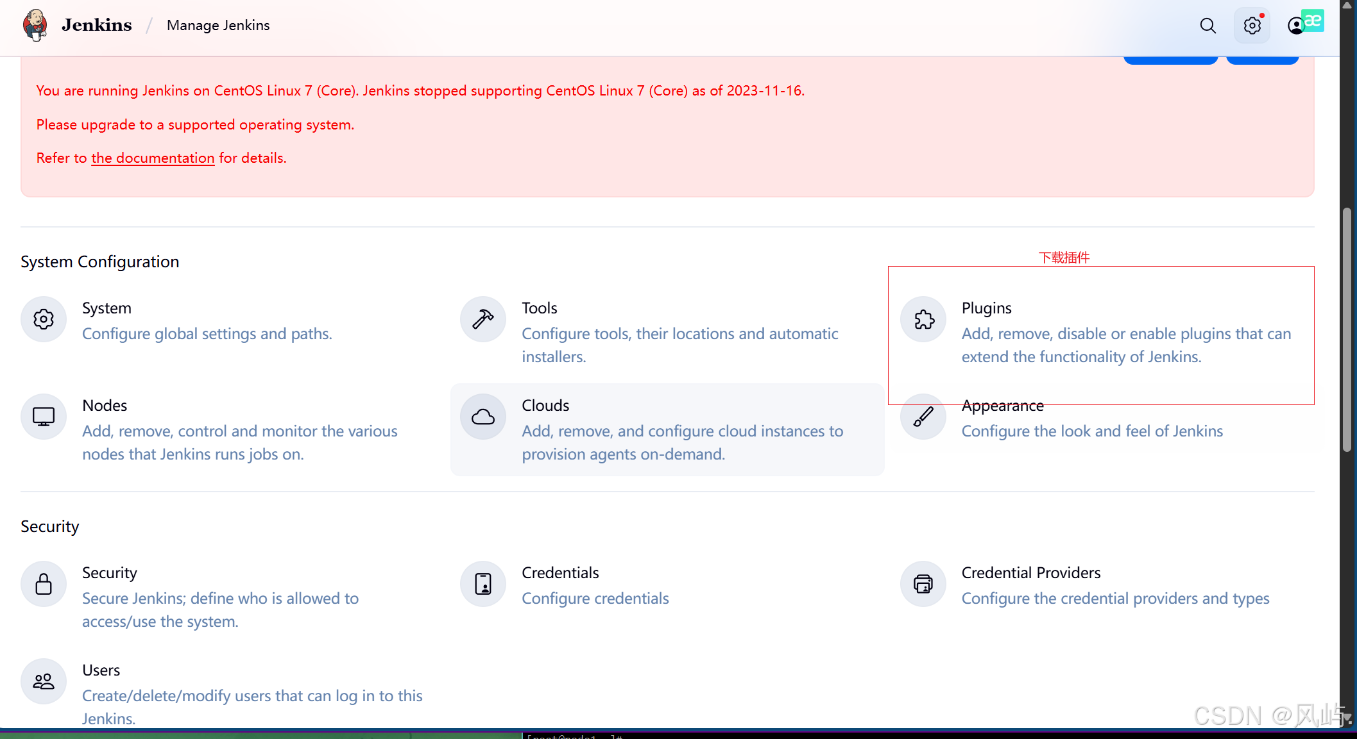Click the vertical page scrollbar thumb
Image resolution: width=1357 pixels, height=739 pixels.
pyautogui.click(x=1347, y=330)
